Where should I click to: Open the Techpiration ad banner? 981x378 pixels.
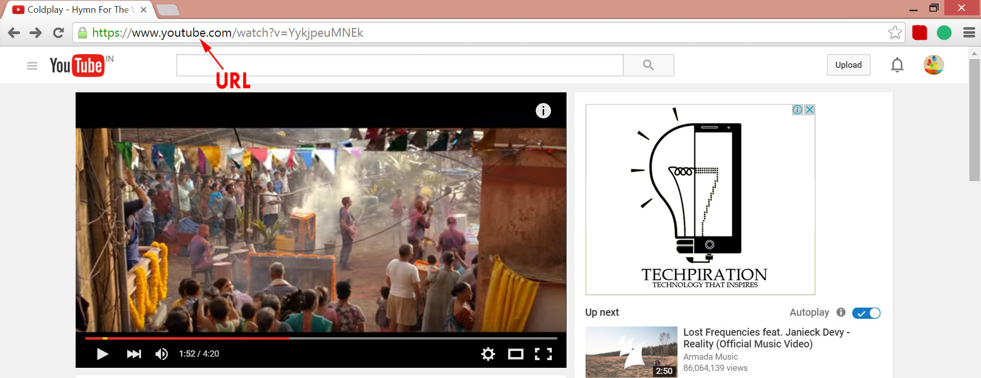(x=700, y=199)
